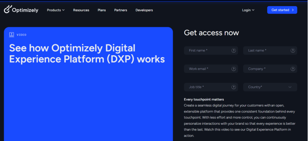Focus the Work email field

pos(211,69)
